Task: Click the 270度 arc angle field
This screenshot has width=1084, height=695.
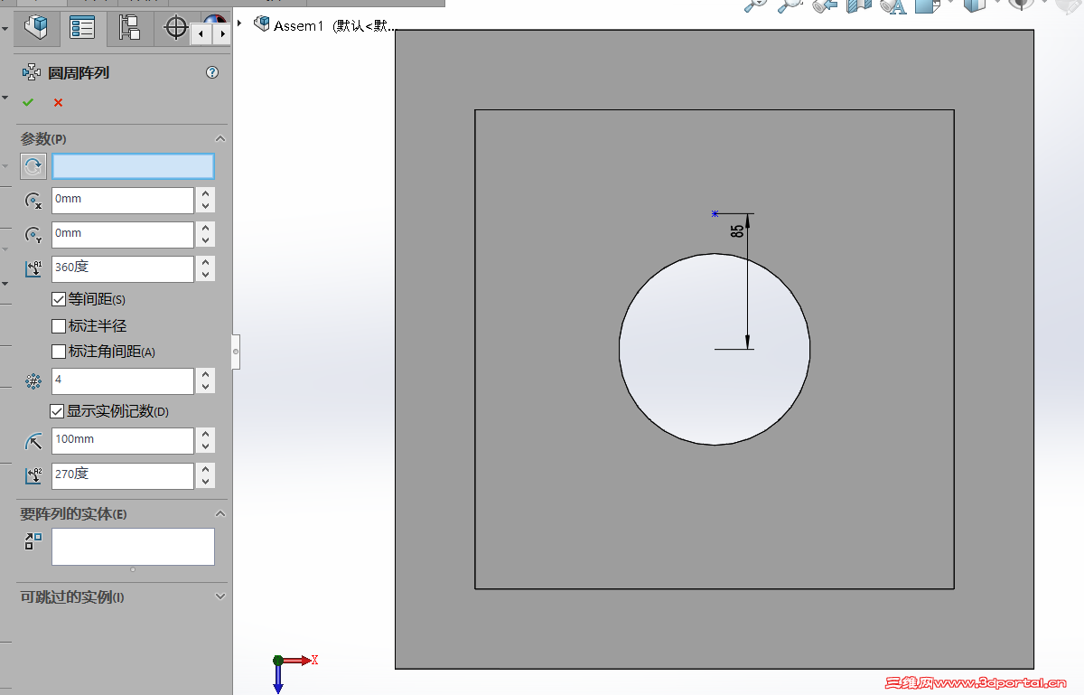Action: 123,476
